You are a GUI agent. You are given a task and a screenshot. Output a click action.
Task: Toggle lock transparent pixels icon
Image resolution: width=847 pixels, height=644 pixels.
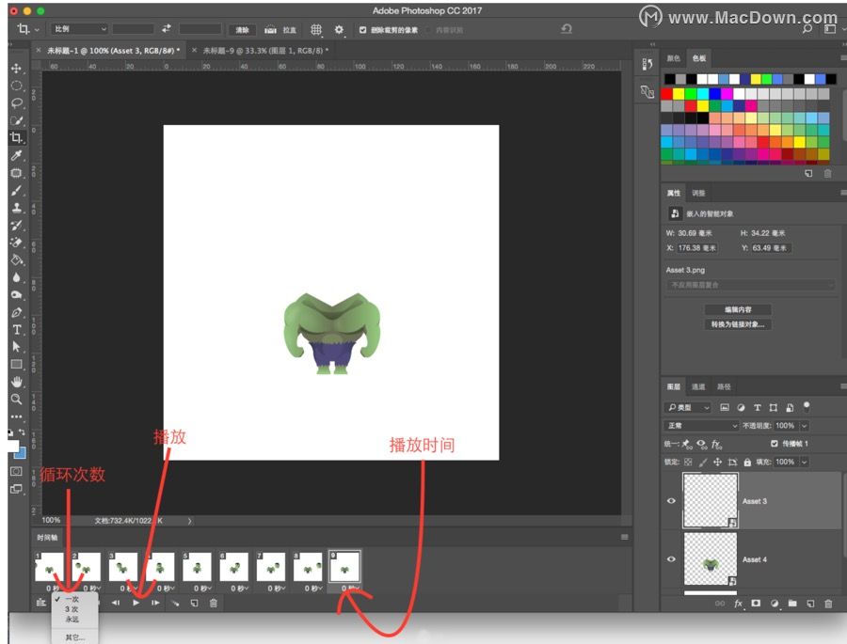[x=688, y=463]
